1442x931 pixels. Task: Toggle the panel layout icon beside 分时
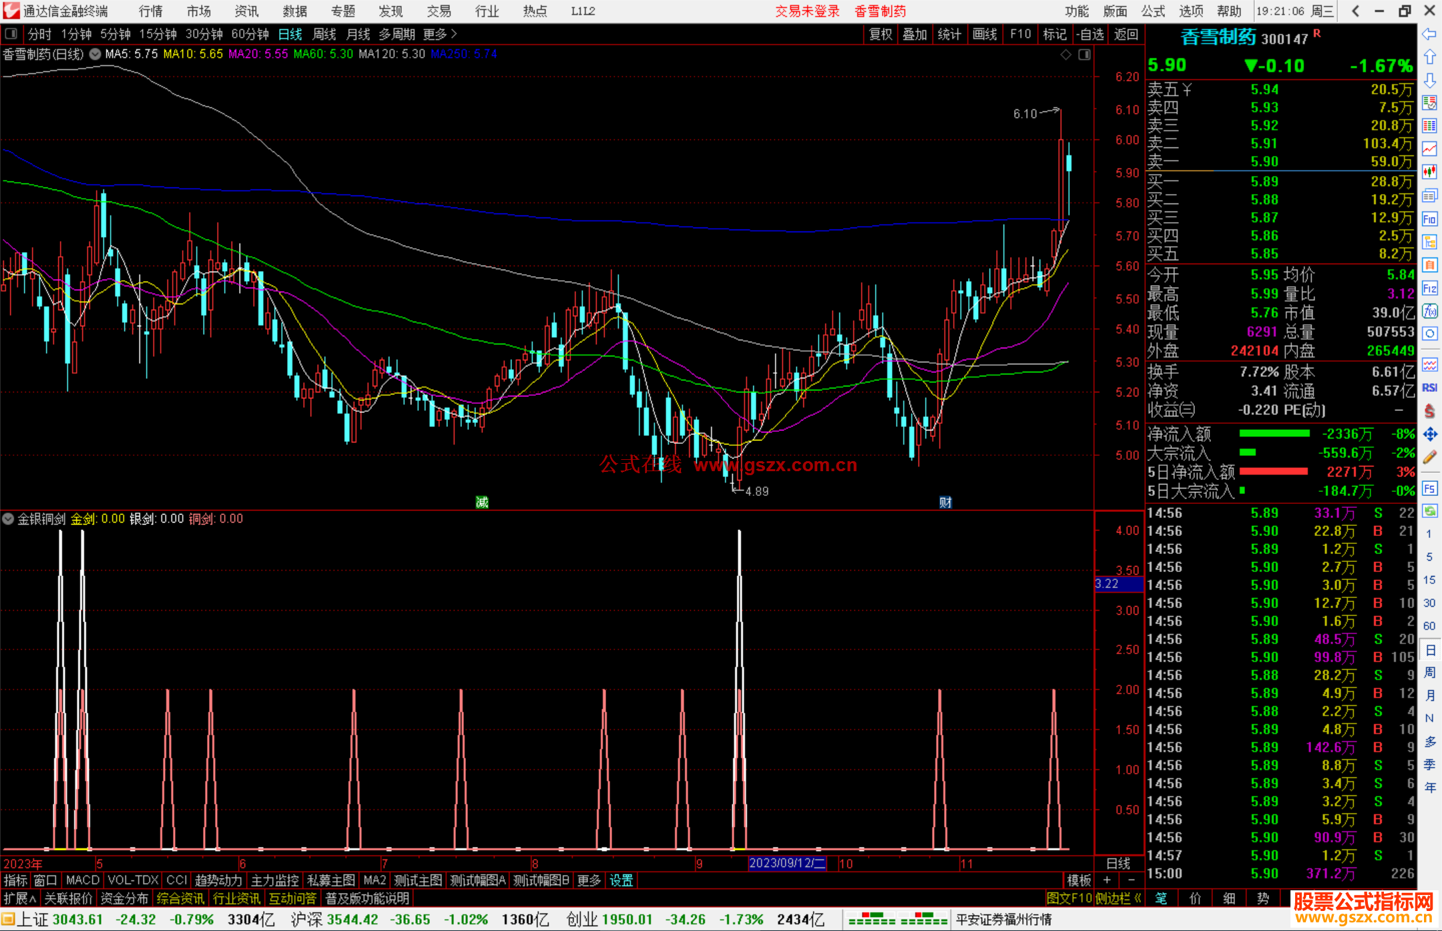pos(11,33)
